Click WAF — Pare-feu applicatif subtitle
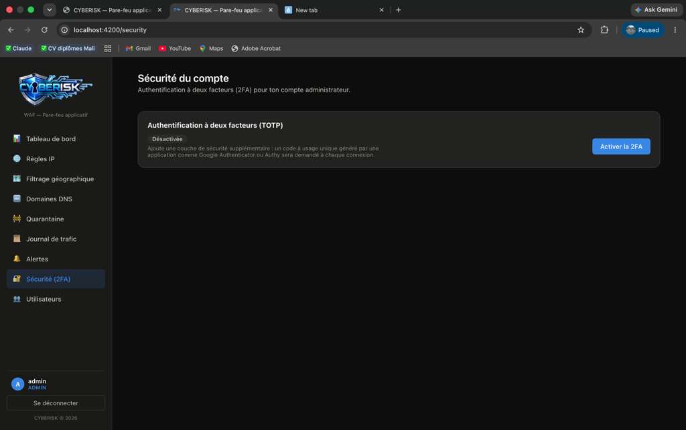 pyautogui.click(x=56, y=115)
